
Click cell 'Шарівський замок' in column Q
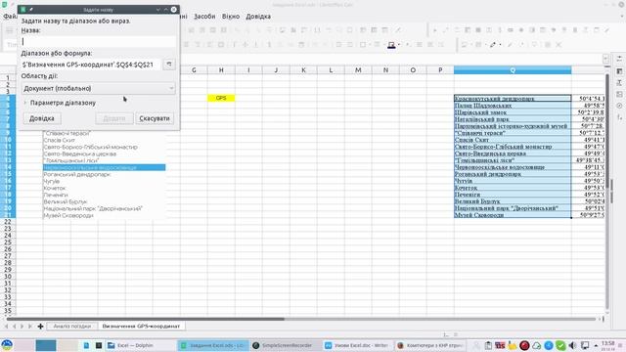pos(513,112)
